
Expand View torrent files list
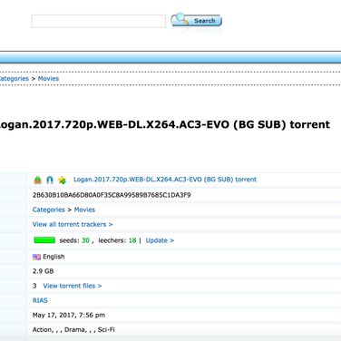[x=73, y=286]
